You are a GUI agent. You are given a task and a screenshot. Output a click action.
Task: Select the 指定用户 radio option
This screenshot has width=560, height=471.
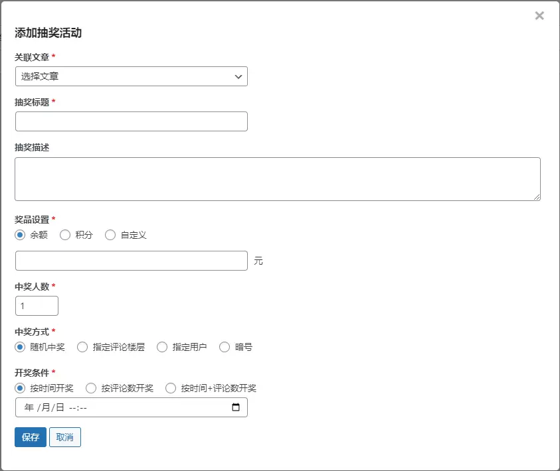pos(162,347)
